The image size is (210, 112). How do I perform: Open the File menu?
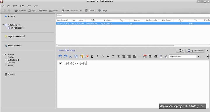point(3,6)
